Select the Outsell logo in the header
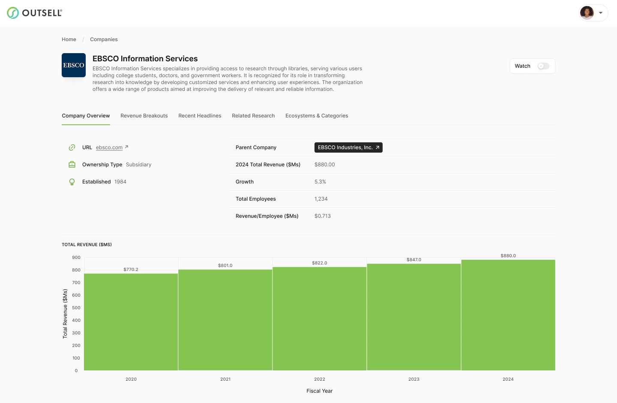Viewport: 617px width, 403px height. pyautogui.click(x=34, y=12)
